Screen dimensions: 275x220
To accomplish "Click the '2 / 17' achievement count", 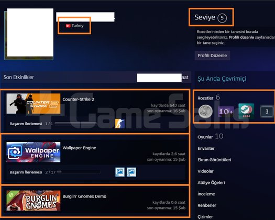I will (50, 172).
